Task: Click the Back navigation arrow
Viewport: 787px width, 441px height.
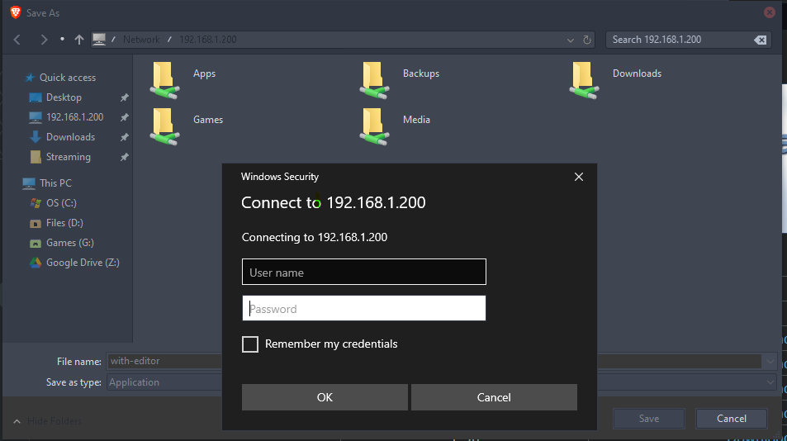Action: point(17,40)
